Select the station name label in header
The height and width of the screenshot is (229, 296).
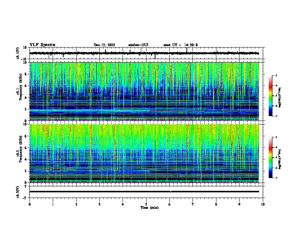coord(138,45)
